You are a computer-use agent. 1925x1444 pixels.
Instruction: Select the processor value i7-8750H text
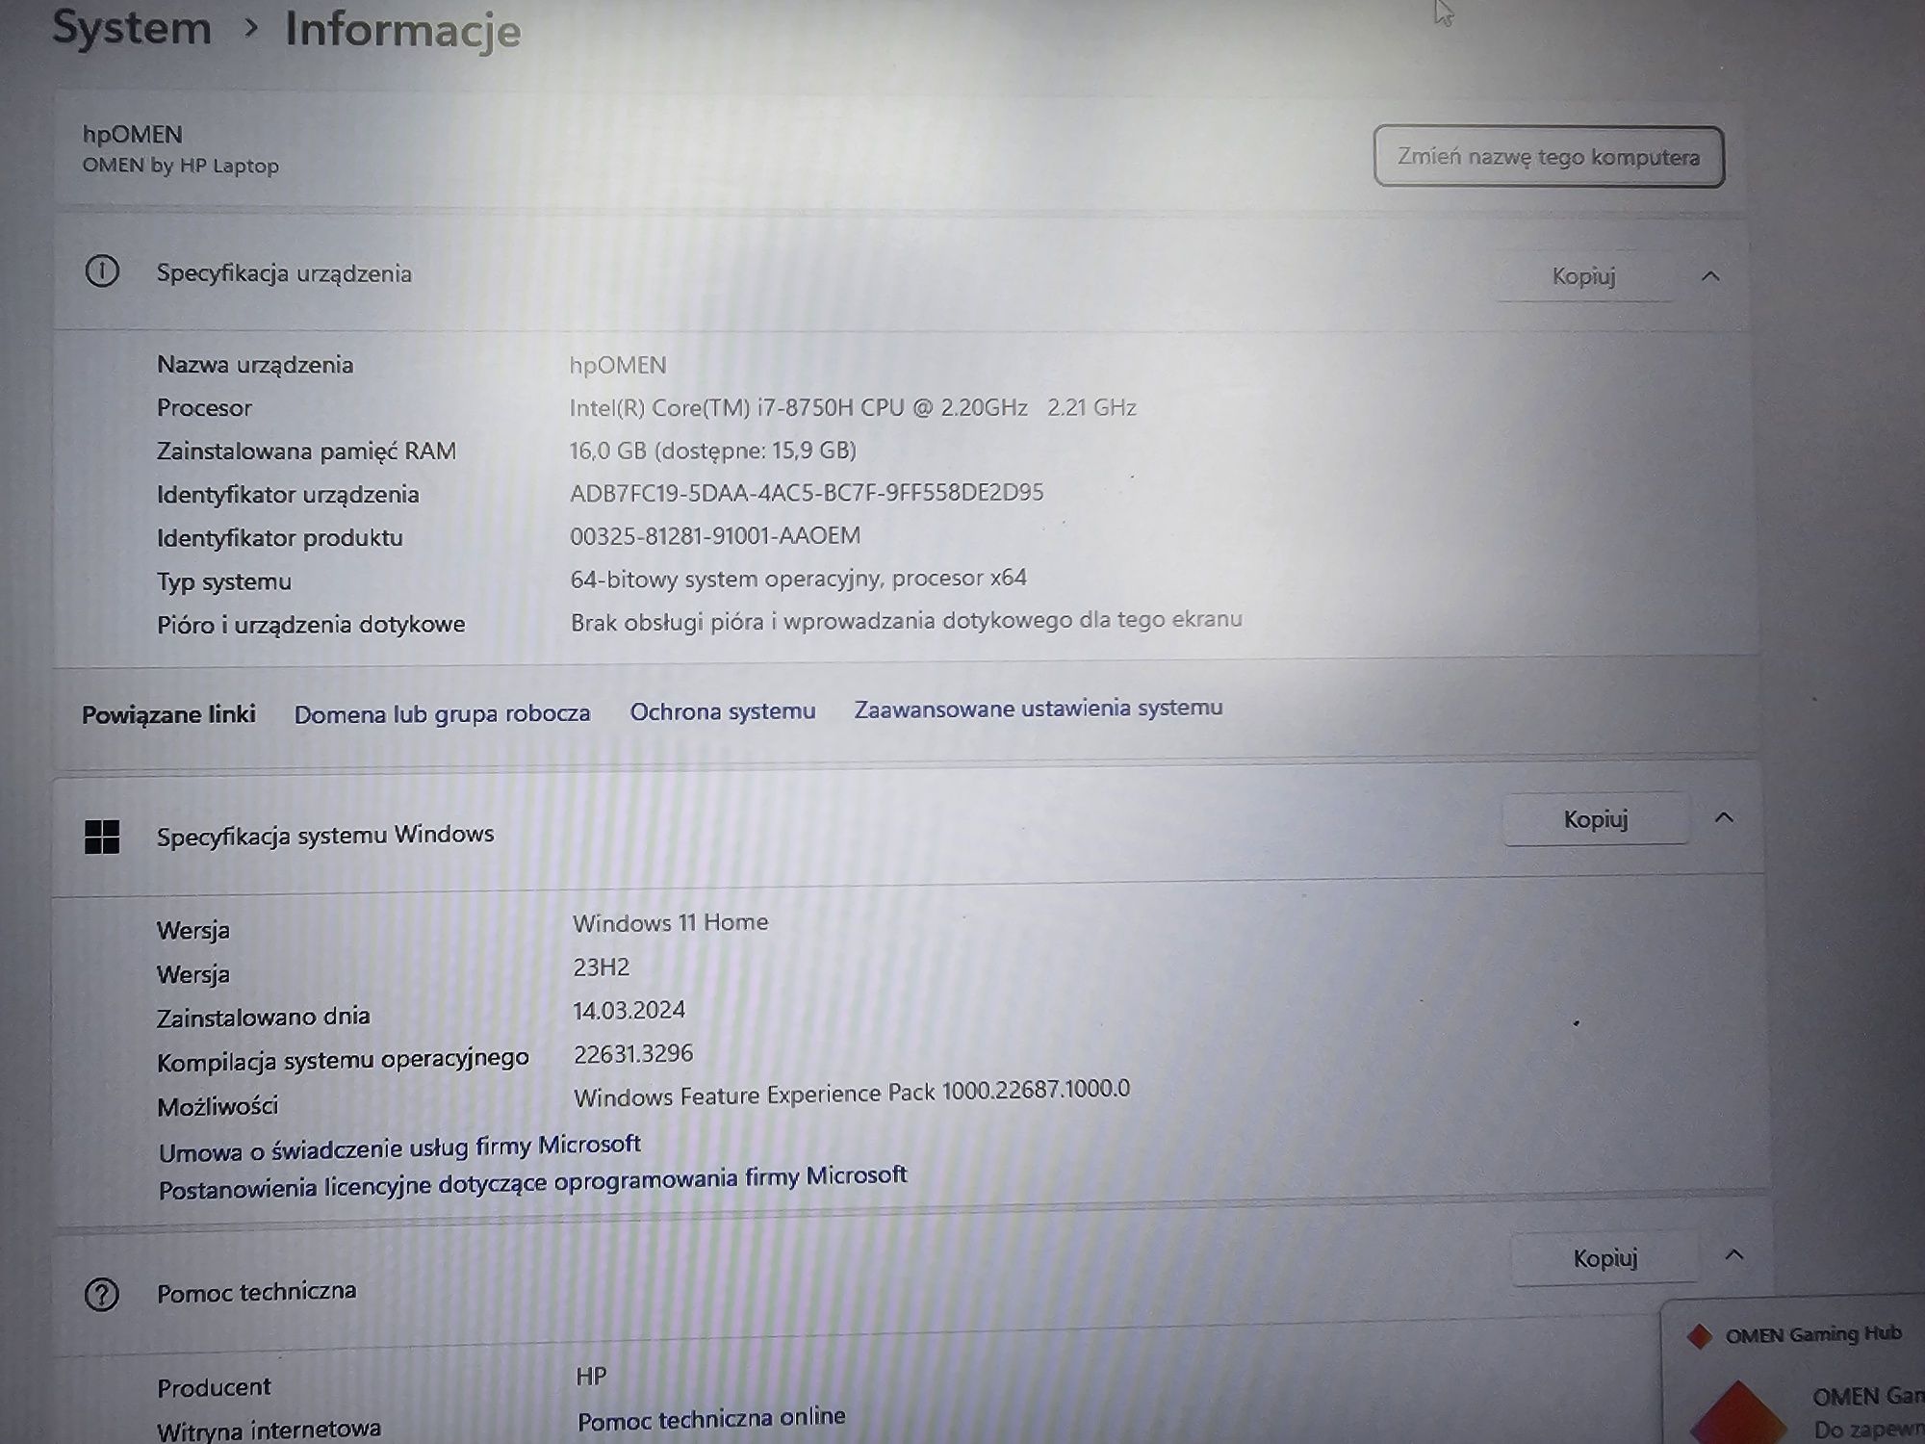click(853, 407)
